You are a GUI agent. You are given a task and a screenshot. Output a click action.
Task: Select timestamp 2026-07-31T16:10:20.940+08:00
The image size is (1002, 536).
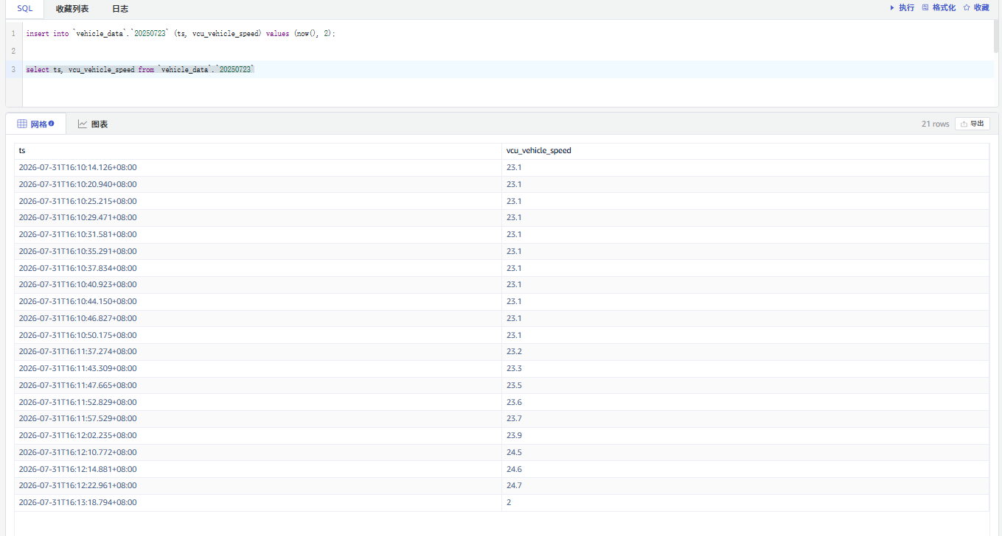pos(77,184)
